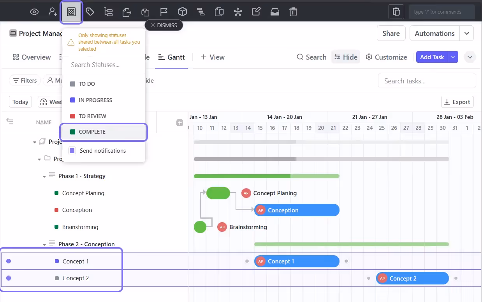Click the Share button
The image size is (482, 302).
391,33
